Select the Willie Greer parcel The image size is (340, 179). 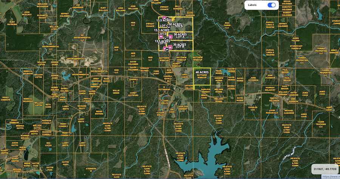[116, 92]
